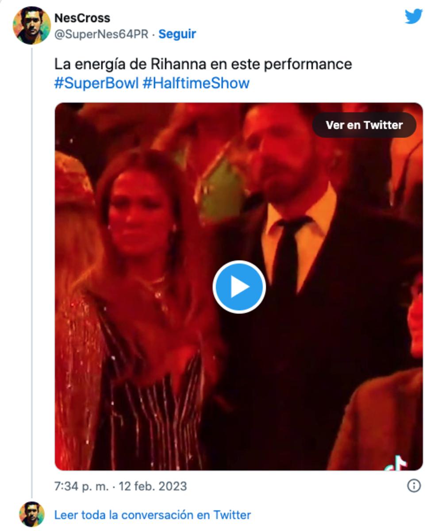Viewport: 434px width, 531px height.
Task: Play the embedded tweet video
Action: pos(239,287)
